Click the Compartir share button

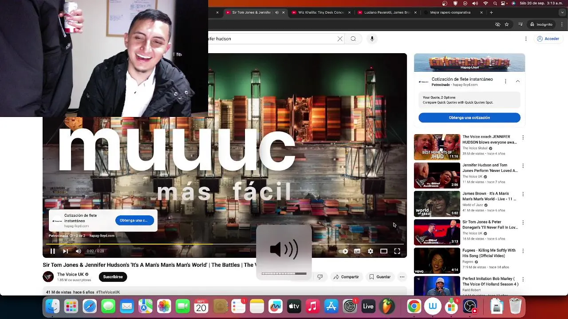346,277
